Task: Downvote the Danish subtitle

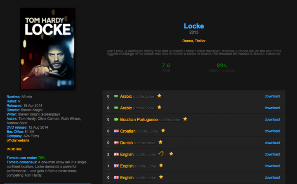Action: pos(108,146)
